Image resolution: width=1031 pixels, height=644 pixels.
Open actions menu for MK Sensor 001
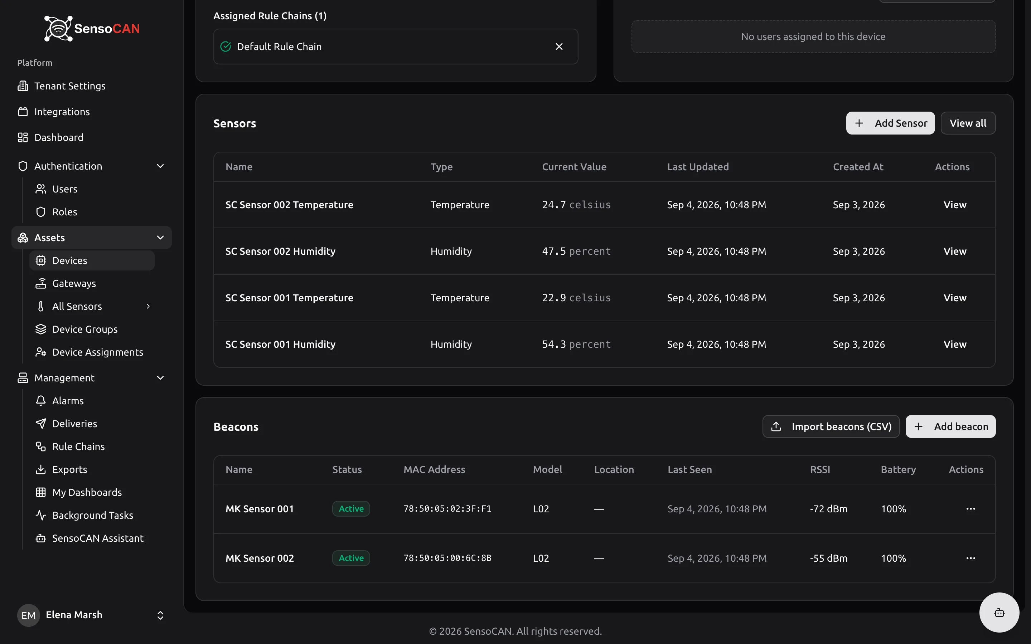[971, 508]
